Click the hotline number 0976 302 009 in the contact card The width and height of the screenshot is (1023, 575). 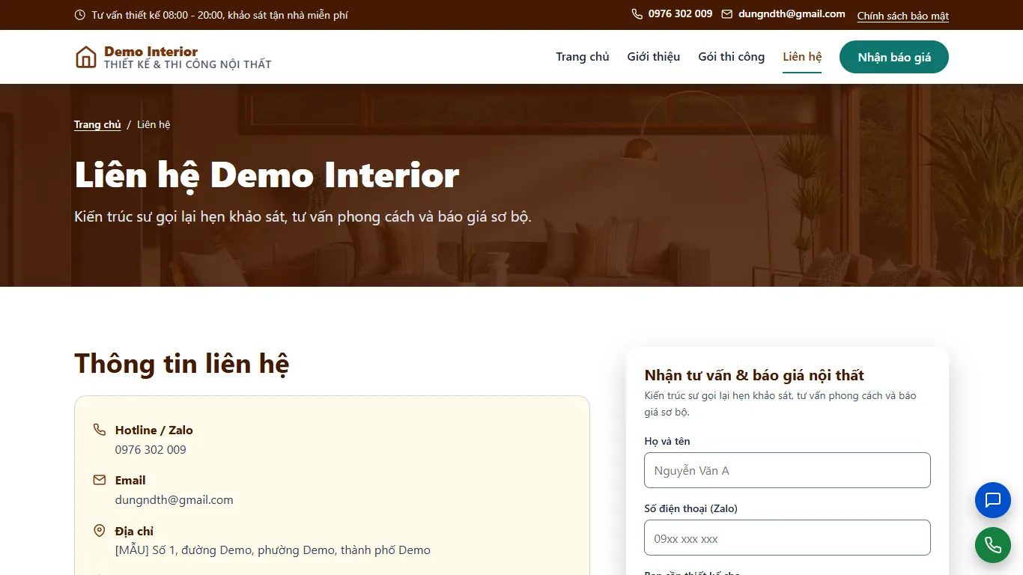pos(151,450)
